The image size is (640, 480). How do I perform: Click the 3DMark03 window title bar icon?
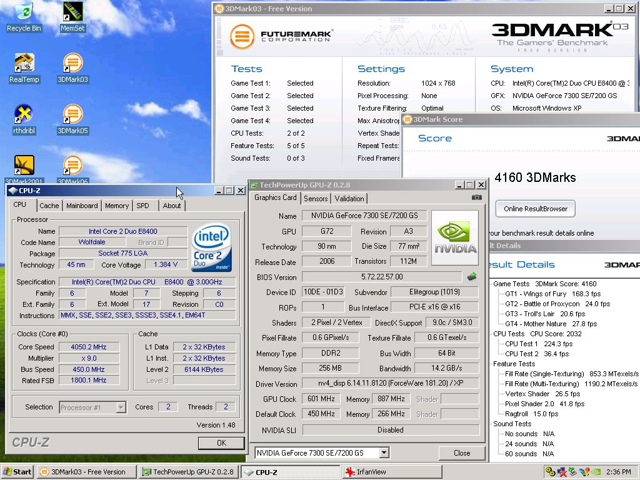[x=219, y=9]
